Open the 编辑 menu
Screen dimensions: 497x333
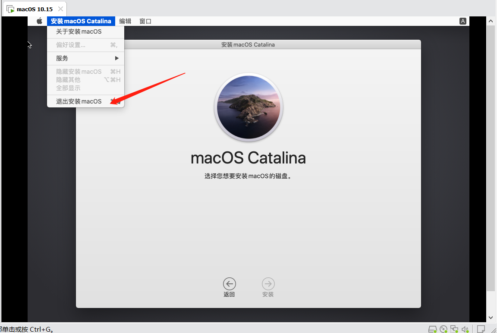point(125,21)
